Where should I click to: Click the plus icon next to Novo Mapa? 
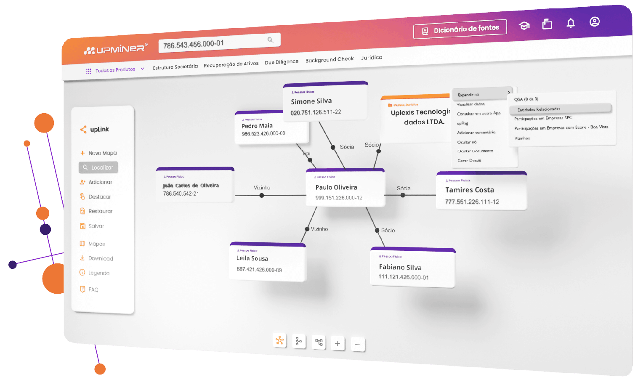click(x=82, y=153)
